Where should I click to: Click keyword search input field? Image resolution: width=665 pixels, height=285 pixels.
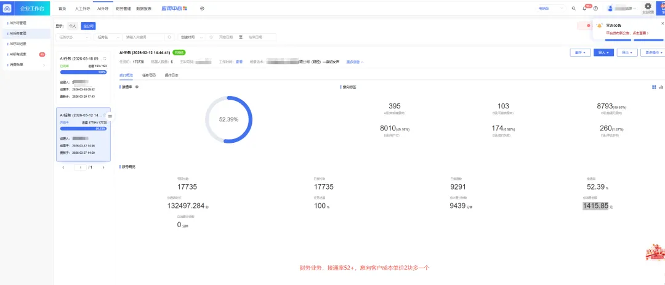pyautogui.click(x=145, y=38)
